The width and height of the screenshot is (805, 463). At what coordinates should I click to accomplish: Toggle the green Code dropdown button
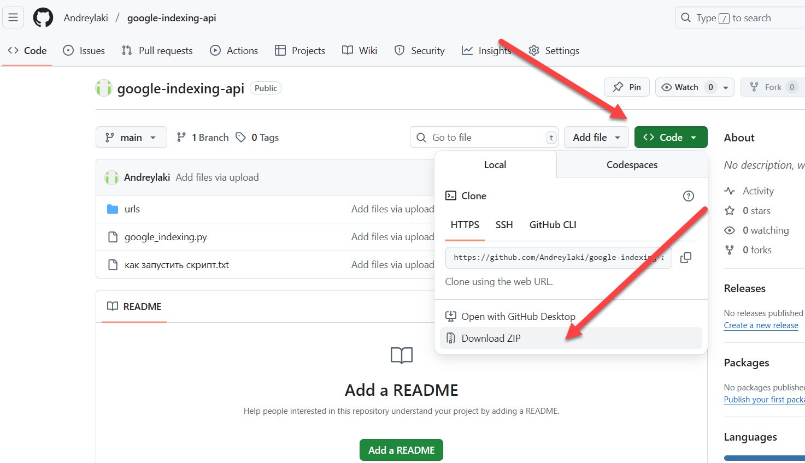pyautogui.click(x=671, y=138)
